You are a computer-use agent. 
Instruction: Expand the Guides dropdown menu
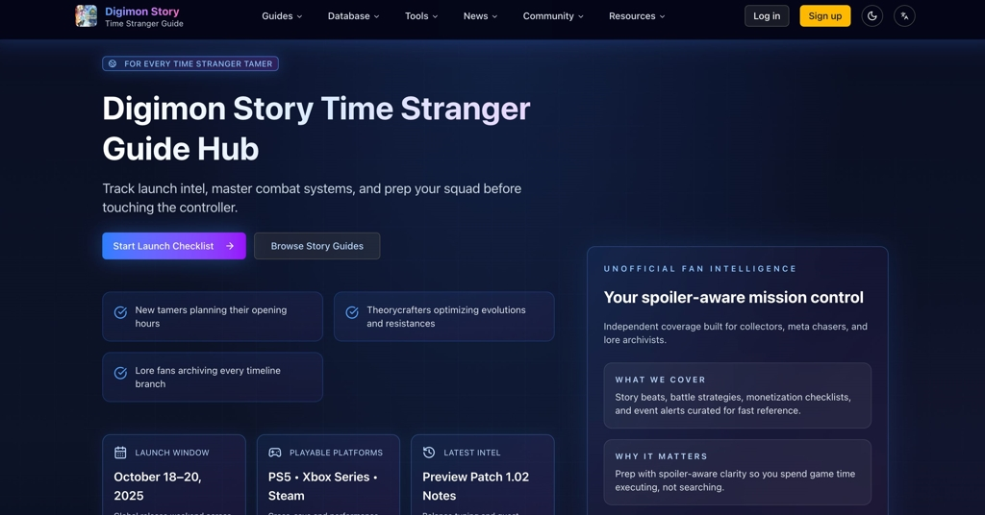[x=282, y=16]
